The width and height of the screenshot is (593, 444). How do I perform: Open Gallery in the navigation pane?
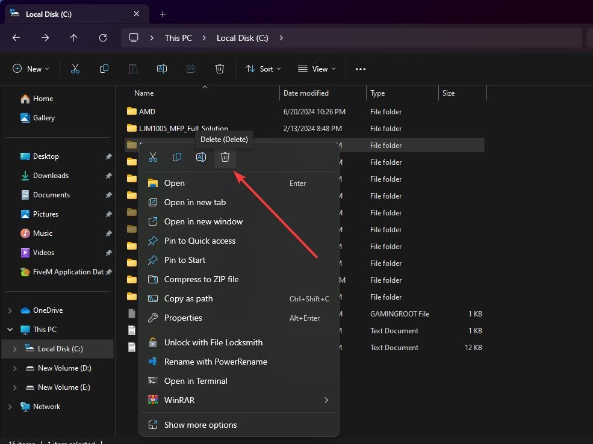pos(37,118)
